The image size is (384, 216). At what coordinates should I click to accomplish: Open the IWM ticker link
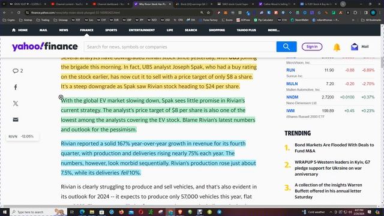click(290, 110)
